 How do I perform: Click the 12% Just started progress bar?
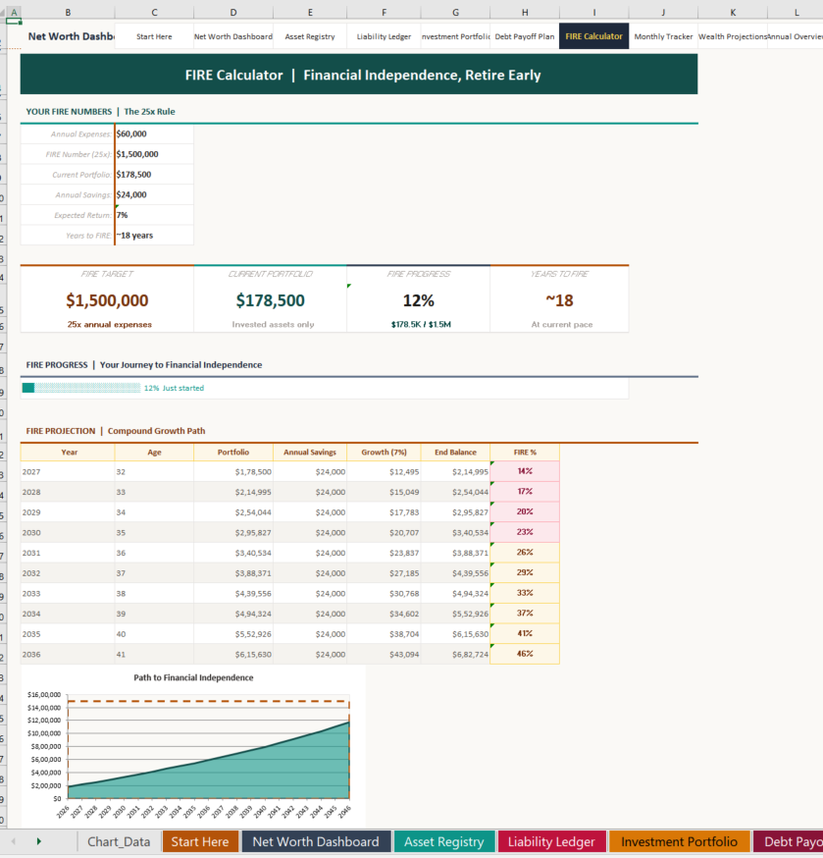click(325, 388)
